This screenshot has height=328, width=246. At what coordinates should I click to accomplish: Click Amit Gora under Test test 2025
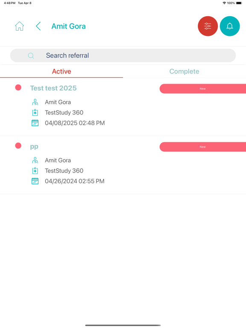58,102
